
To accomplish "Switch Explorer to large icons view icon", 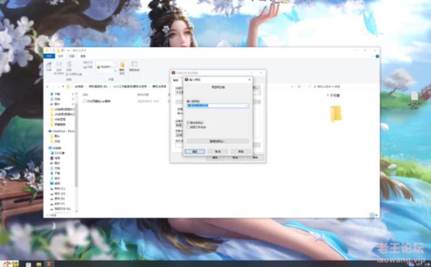I will [377, 215].
